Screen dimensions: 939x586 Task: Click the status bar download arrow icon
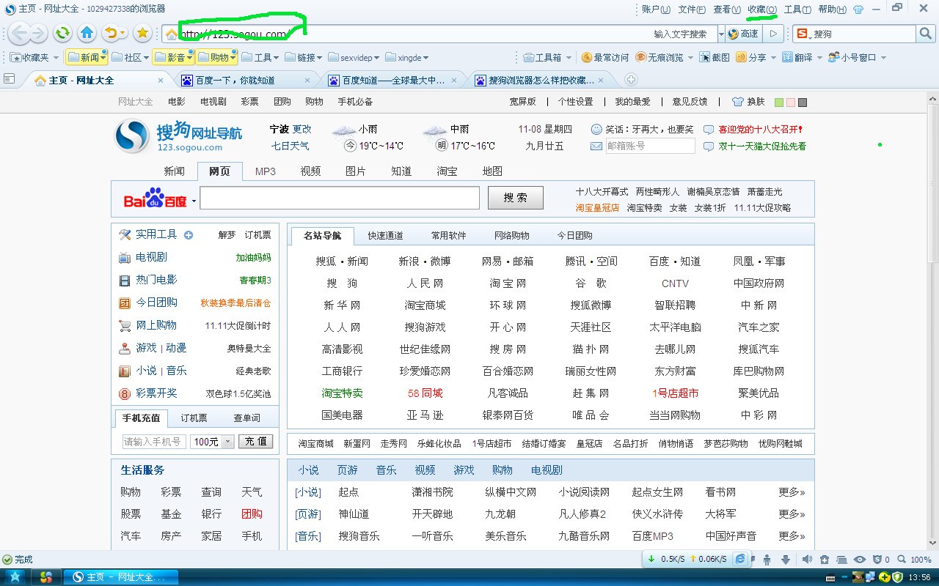click(x=786, y=560)
